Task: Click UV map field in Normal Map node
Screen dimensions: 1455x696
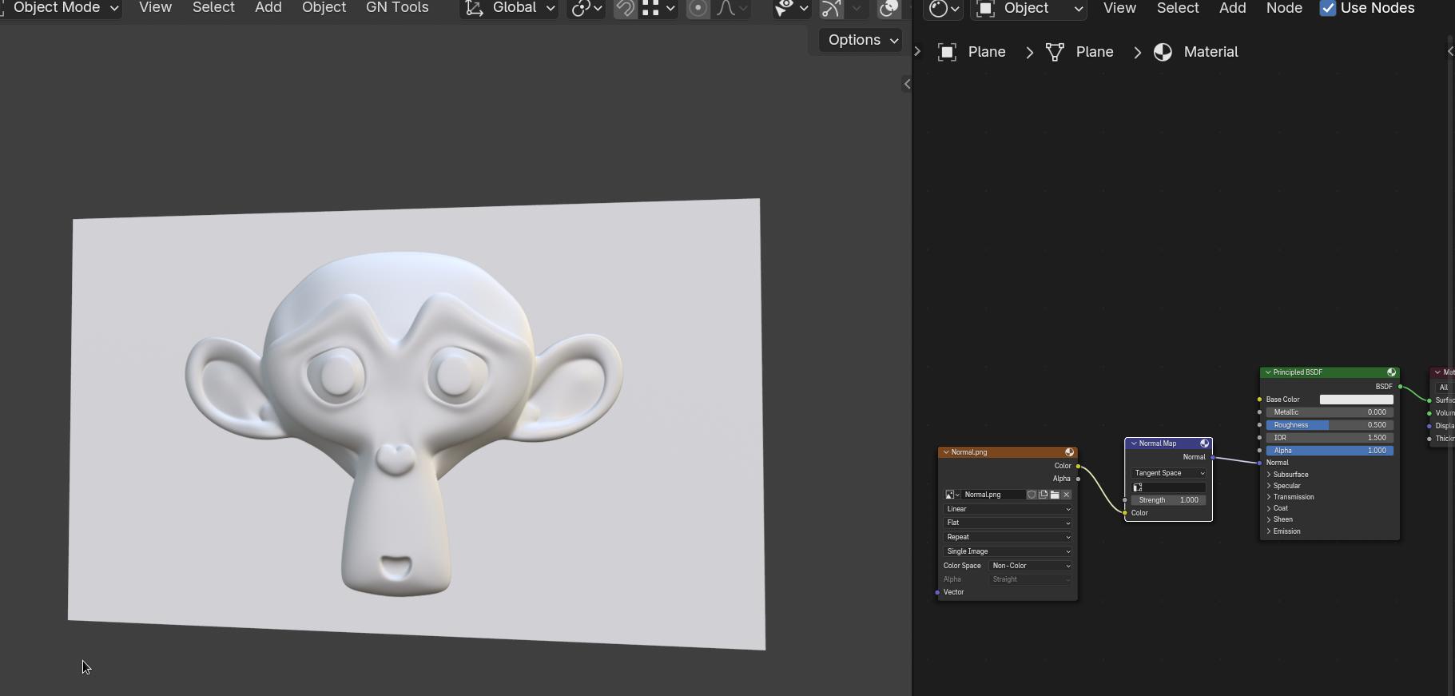Action: [1168, 487]
